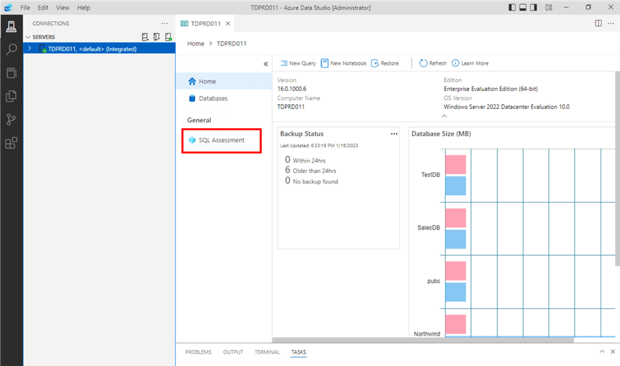Close the TDPRD011 editor tab
620x366 pixels.
(228, 23)
